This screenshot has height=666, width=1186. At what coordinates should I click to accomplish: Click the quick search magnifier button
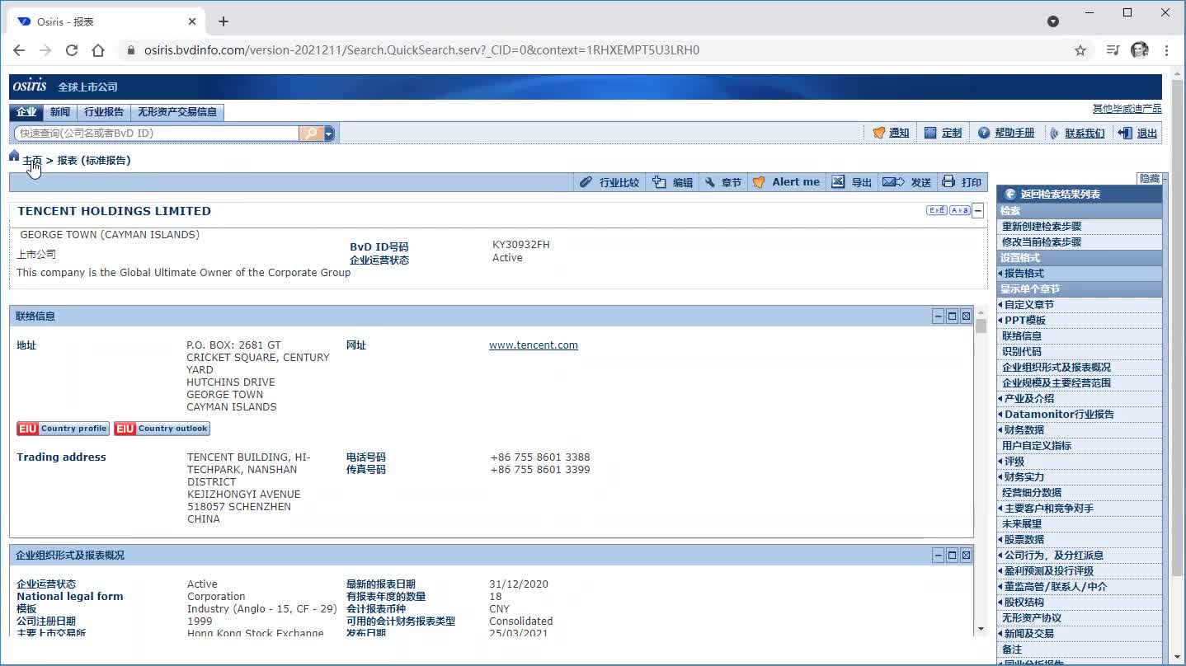pyautogui.click(x=311, y=134)
